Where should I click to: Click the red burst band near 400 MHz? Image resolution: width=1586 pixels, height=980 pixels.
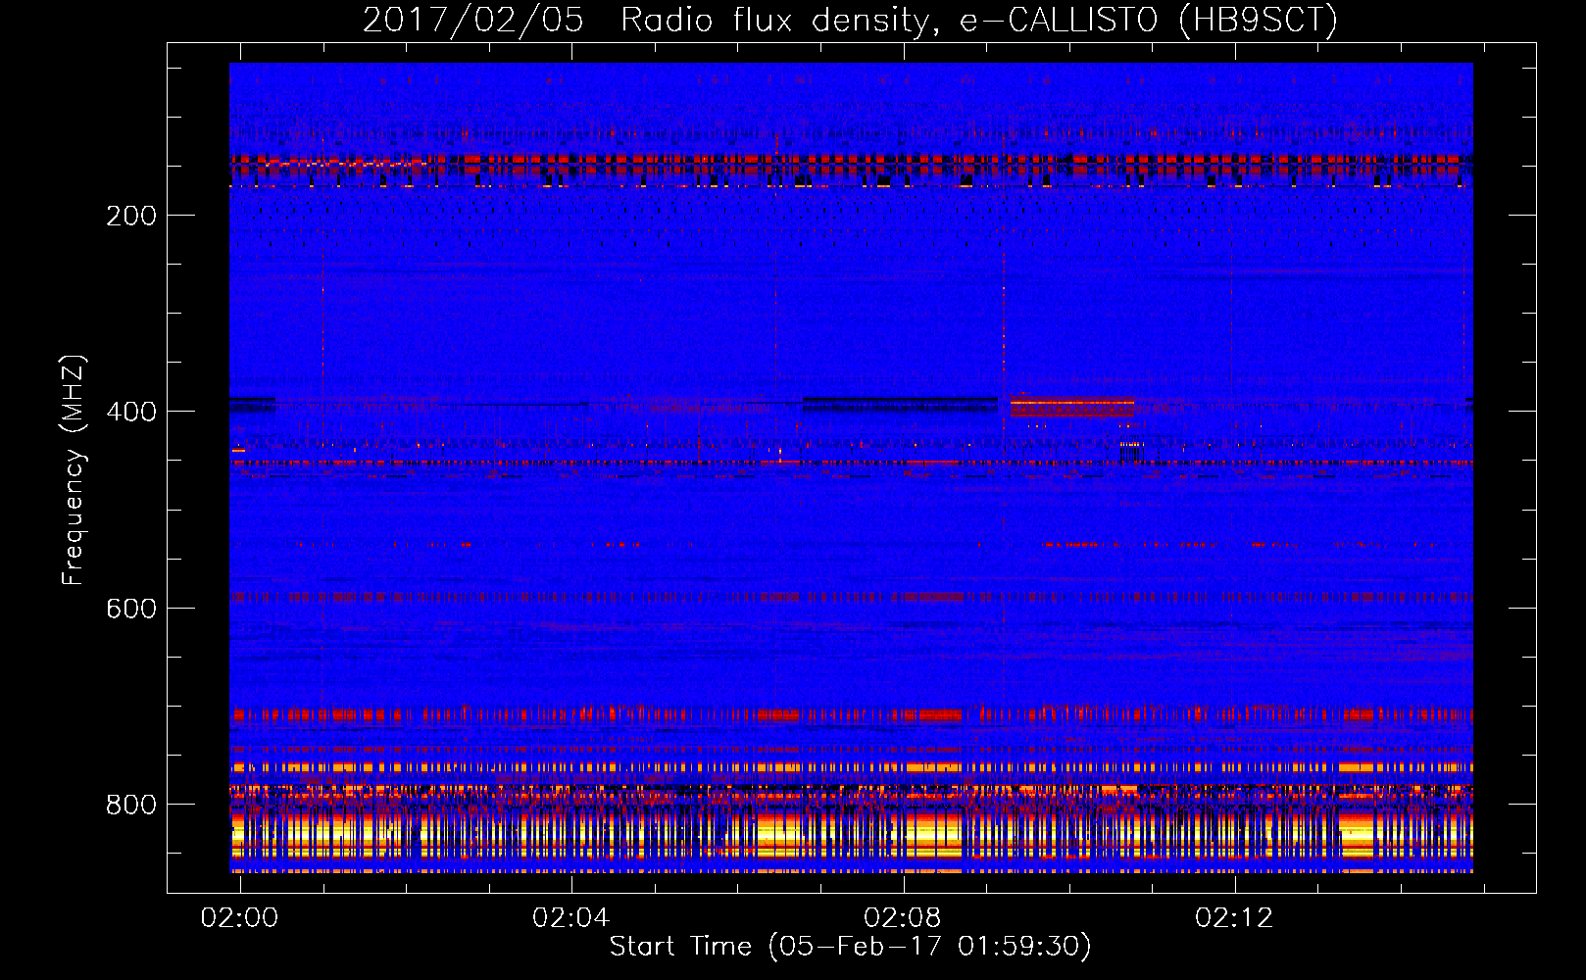pos(1072,406)
